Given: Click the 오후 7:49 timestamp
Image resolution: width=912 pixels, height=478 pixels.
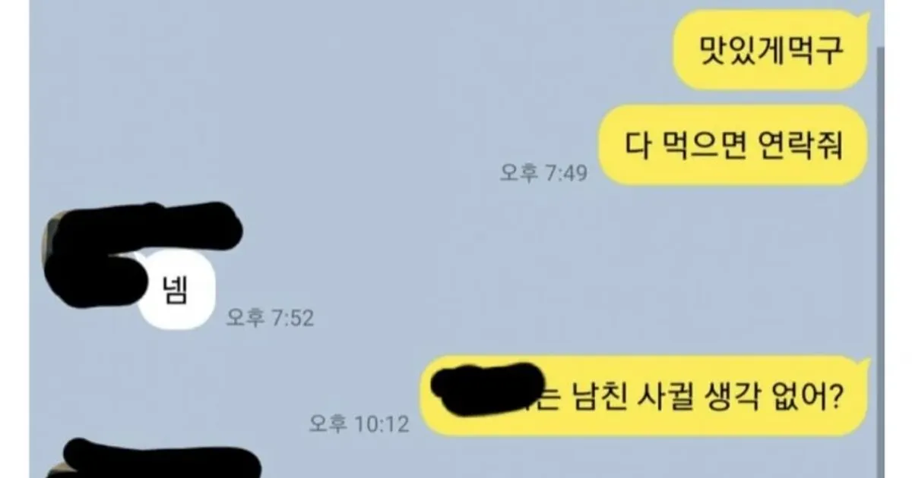Looking at the screenshot, I should [543, 173].
